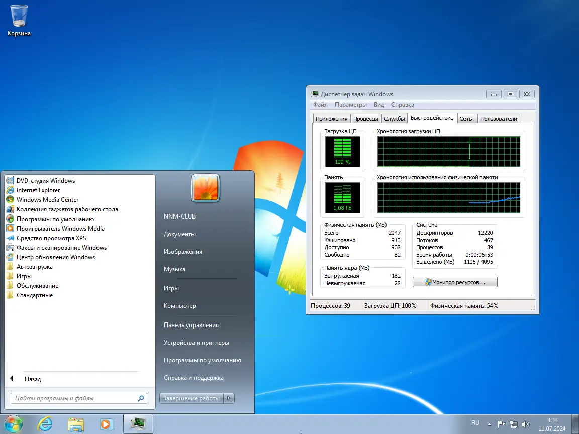This screenshot has height=434, width=579.
Task: Open Windows Media Player from the taskbar
Action: [106, 423]
